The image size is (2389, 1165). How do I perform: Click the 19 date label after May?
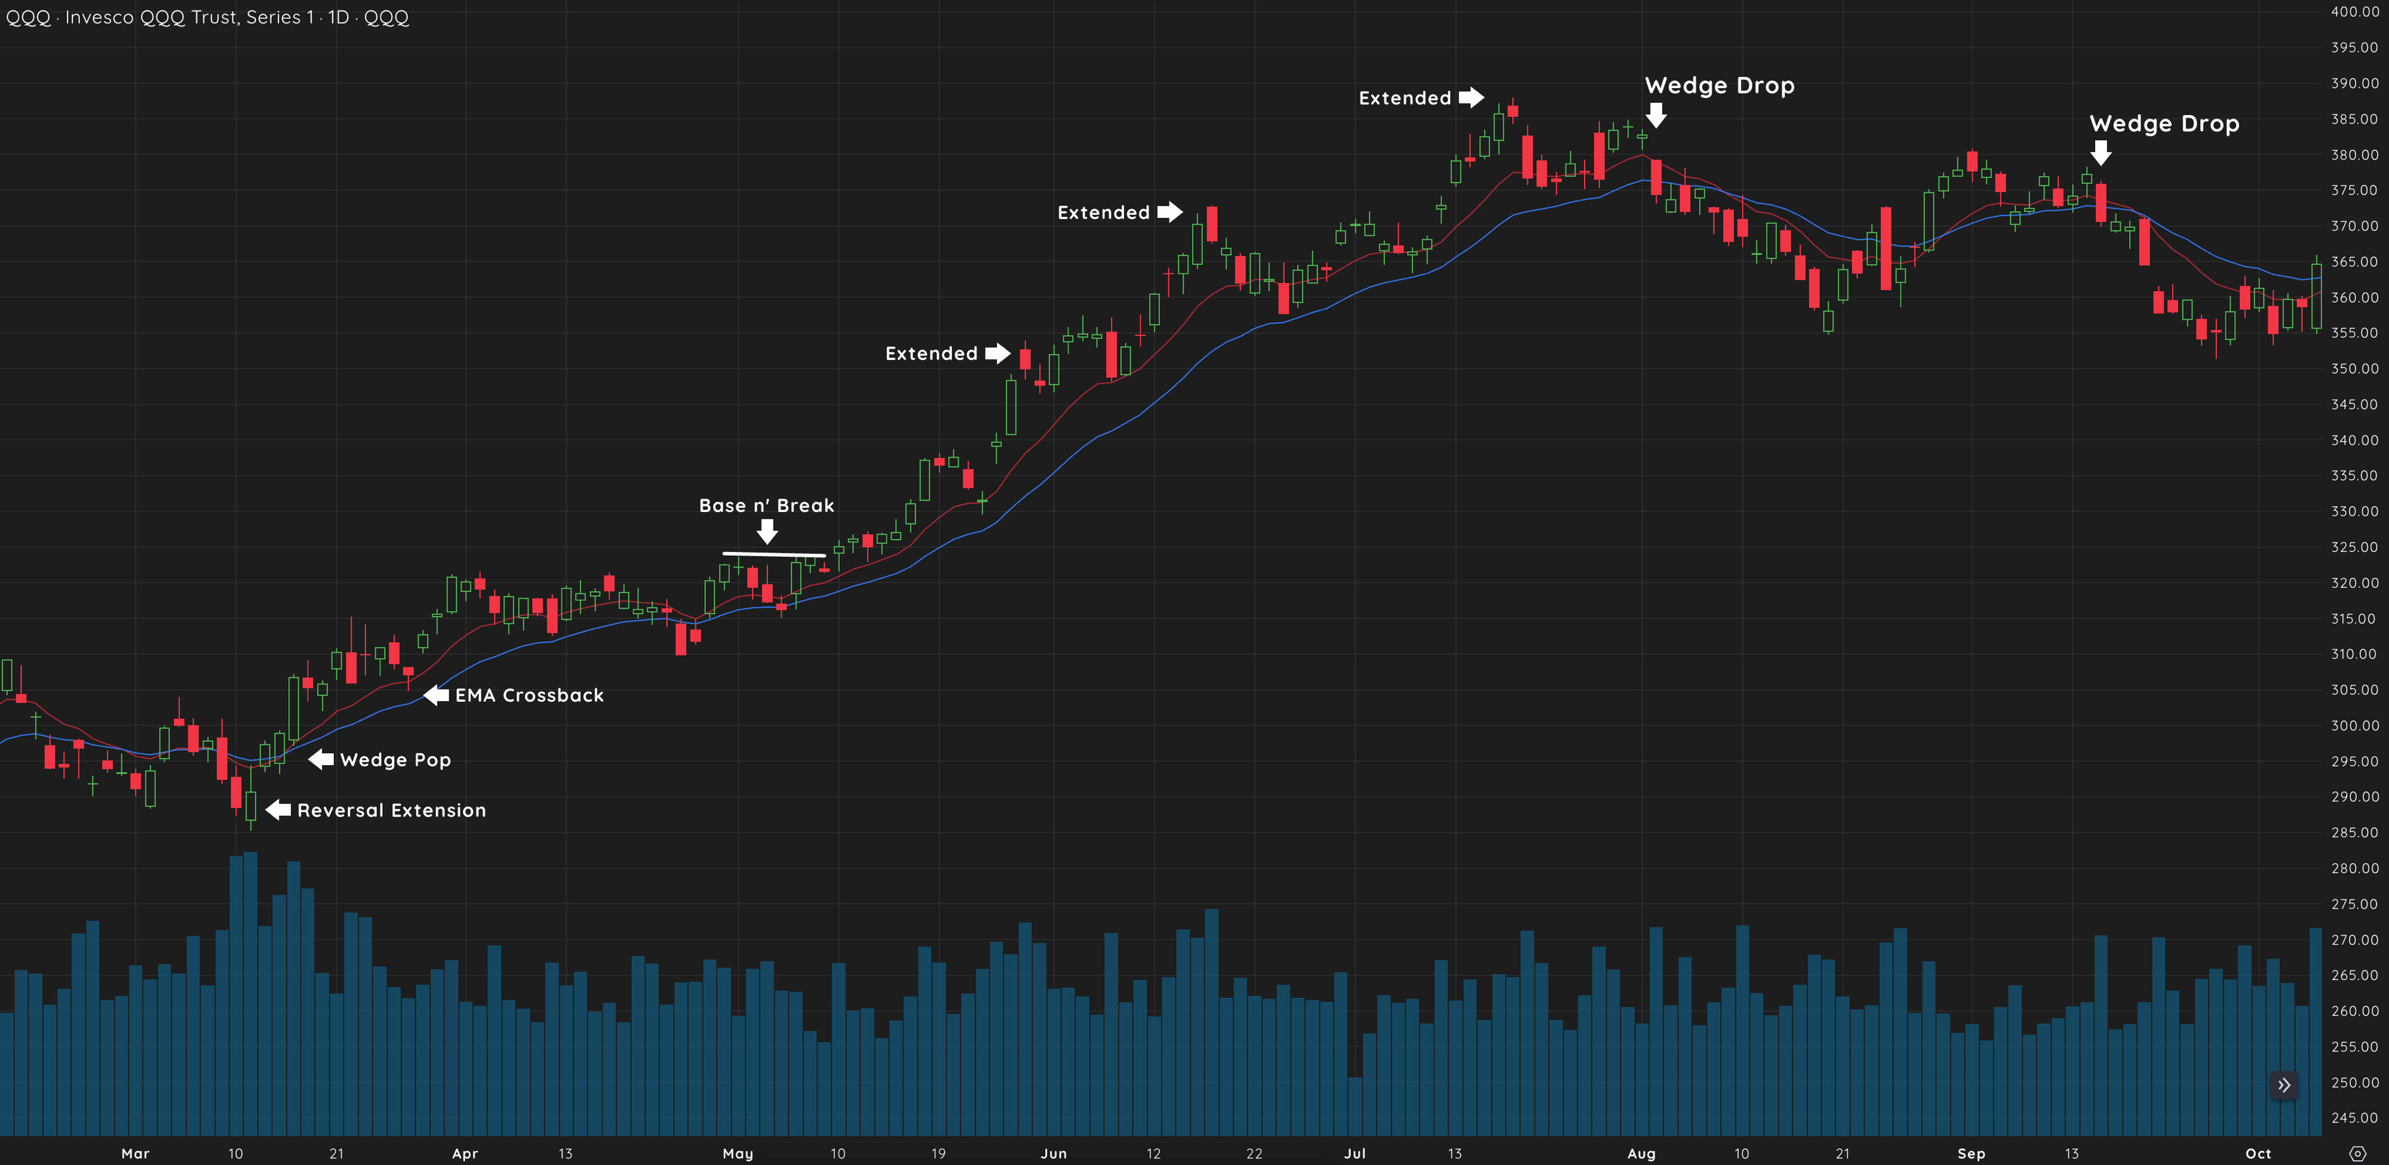point(938,1153)
